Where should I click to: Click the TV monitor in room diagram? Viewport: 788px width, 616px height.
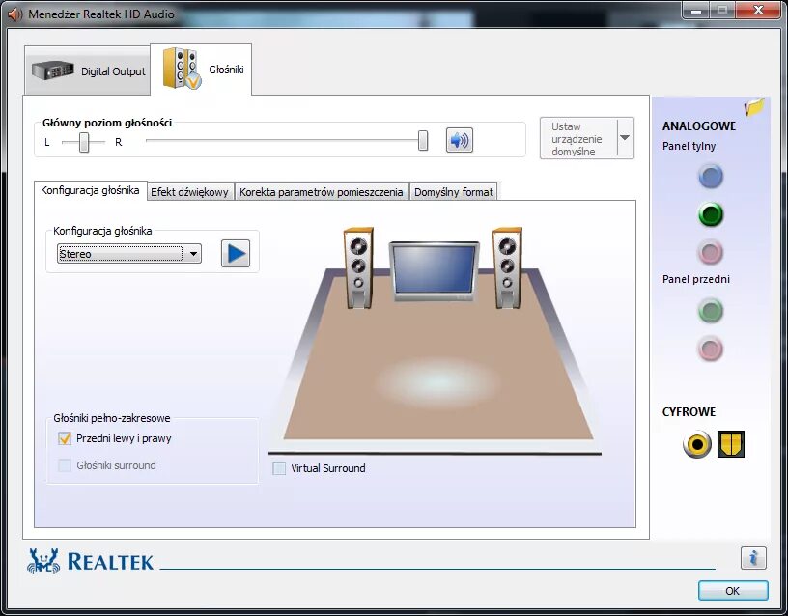pyautogui.click(x=435, y=272)
